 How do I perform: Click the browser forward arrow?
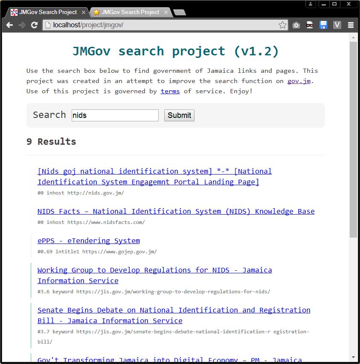tap(22, 25)
